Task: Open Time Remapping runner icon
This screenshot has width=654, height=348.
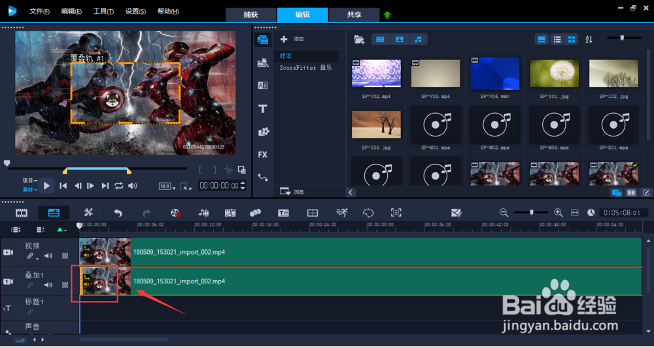Action: (x=341, y=213)
